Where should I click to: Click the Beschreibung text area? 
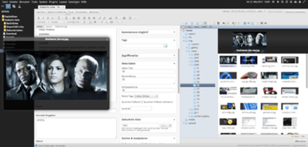[148, 81]
